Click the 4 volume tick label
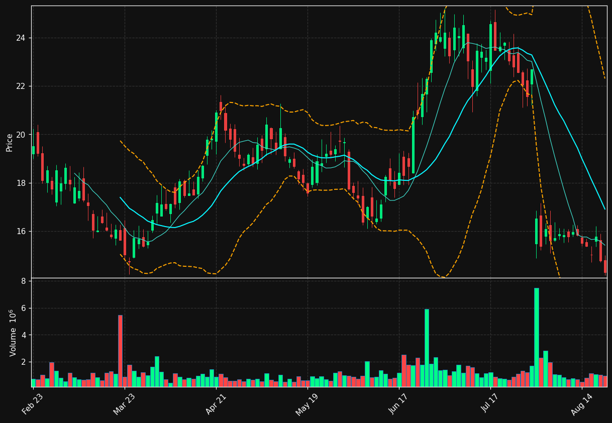This screenshot has height=423, width=612. pyautogui.click(x=23, y=335)
